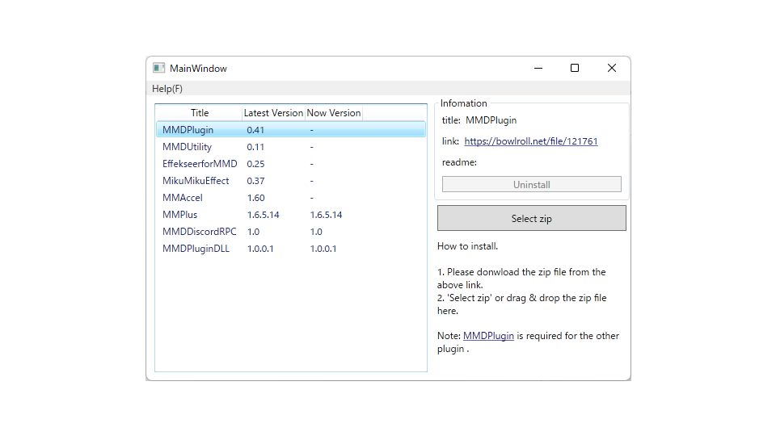Click the readme: label
Image resolution: width=776 pixels, height=436 pixels.
tap(459, 162)
